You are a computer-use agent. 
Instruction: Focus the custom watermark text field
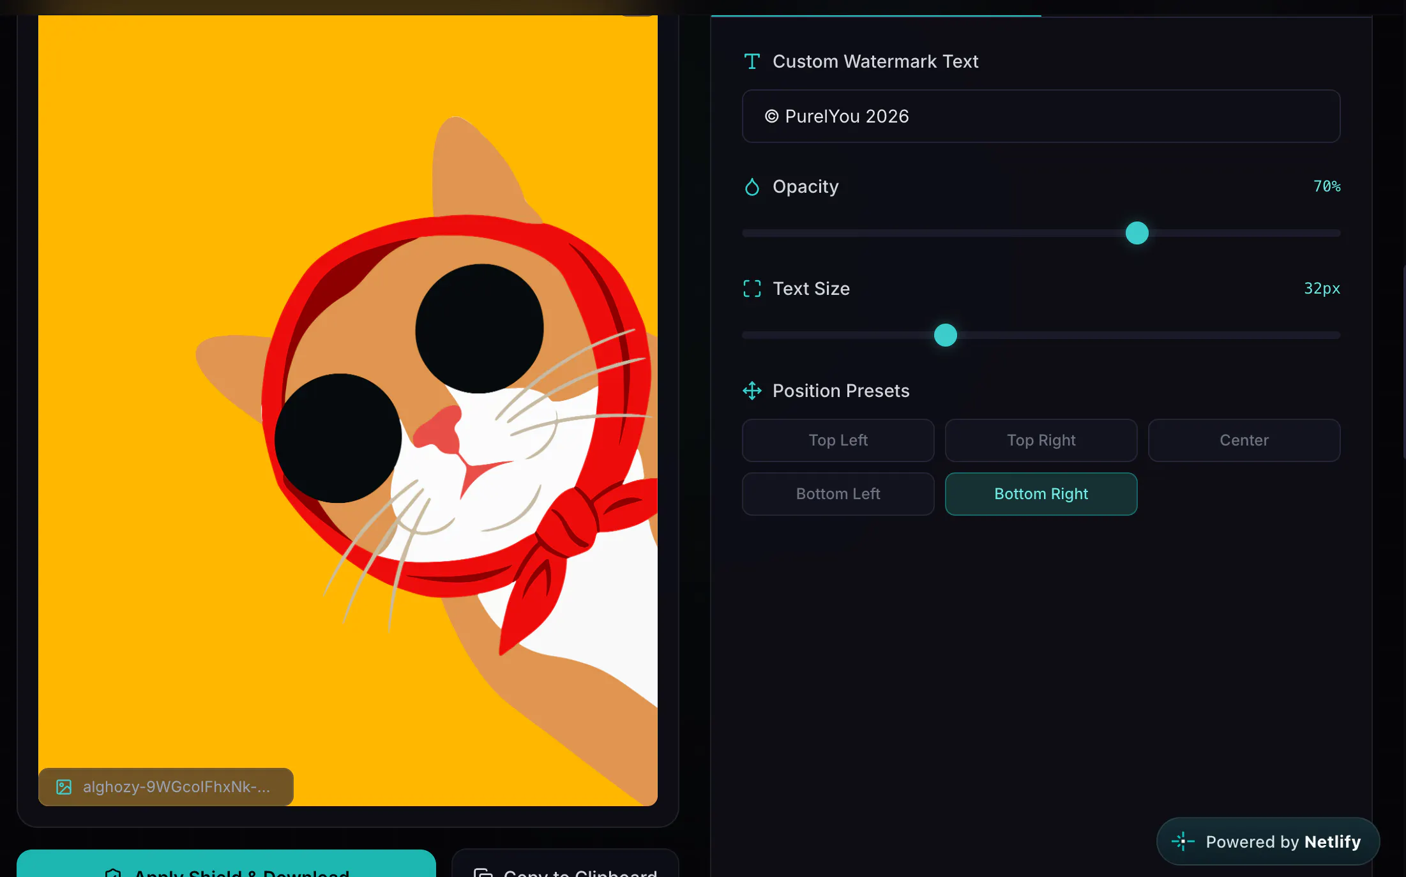point(1041,116)
